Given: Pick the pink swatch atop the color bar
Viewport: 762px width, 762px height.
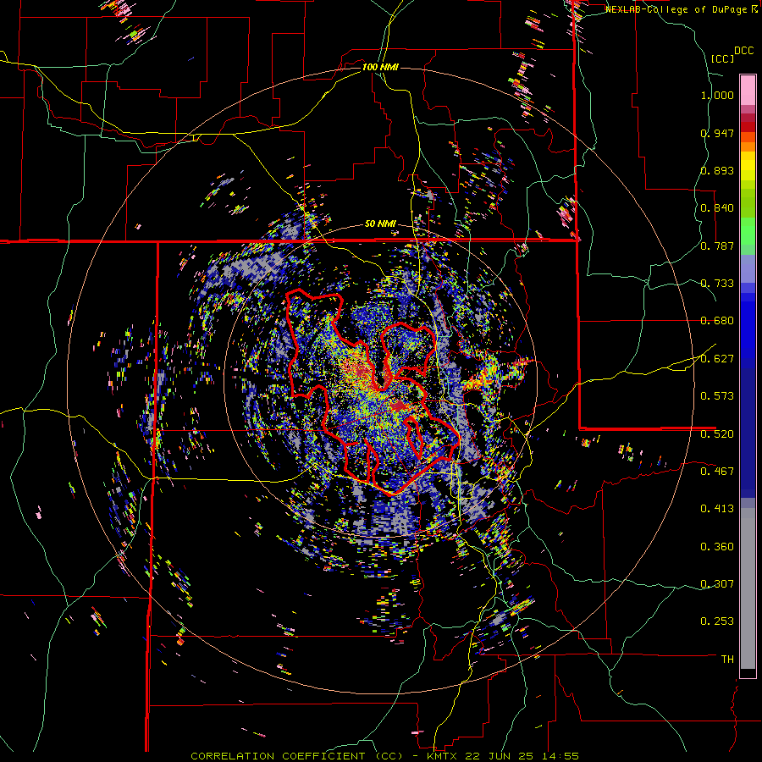Looking at the screenshot, I should [x=748, y=90].
